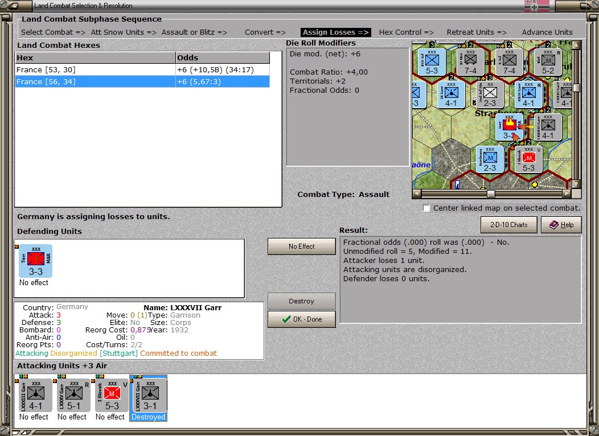Click the Die mod. (net): +6 line
599x436 pixels.
325,54
